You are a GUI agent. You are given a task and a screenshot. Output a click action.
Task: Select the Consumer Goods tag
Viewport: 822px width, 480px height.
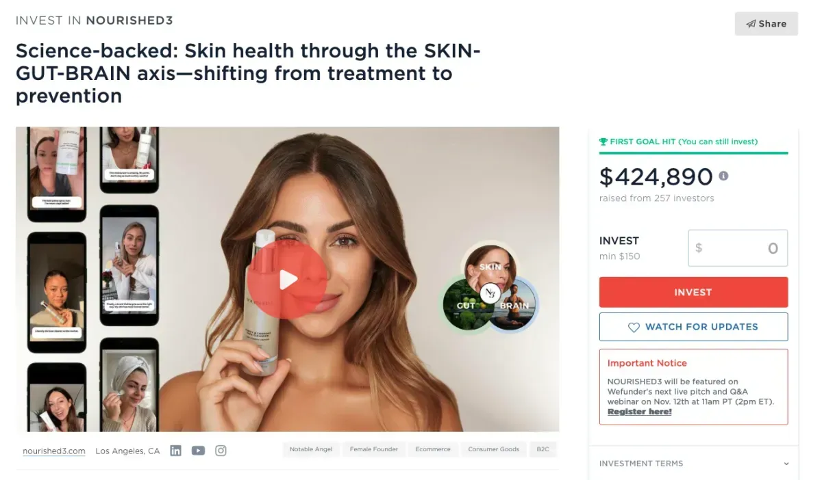pyautogui.click(x=494, y=449)
